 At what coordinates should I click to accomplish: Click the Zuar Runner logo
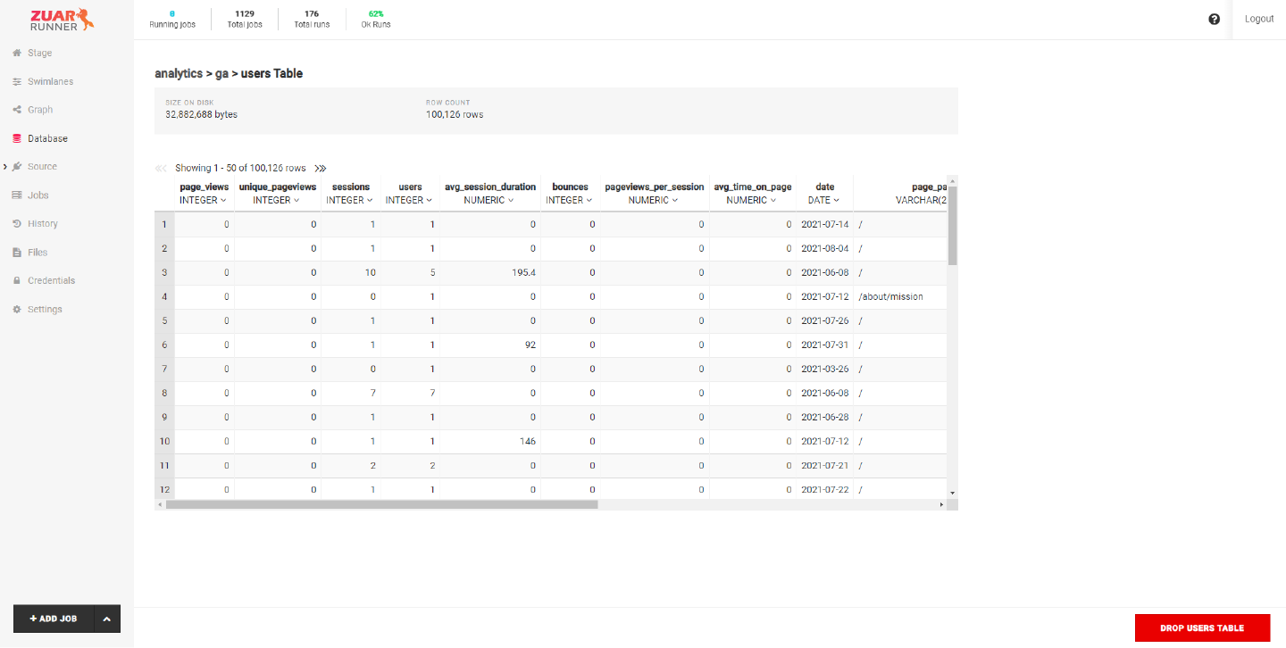(x=62, y=19)
